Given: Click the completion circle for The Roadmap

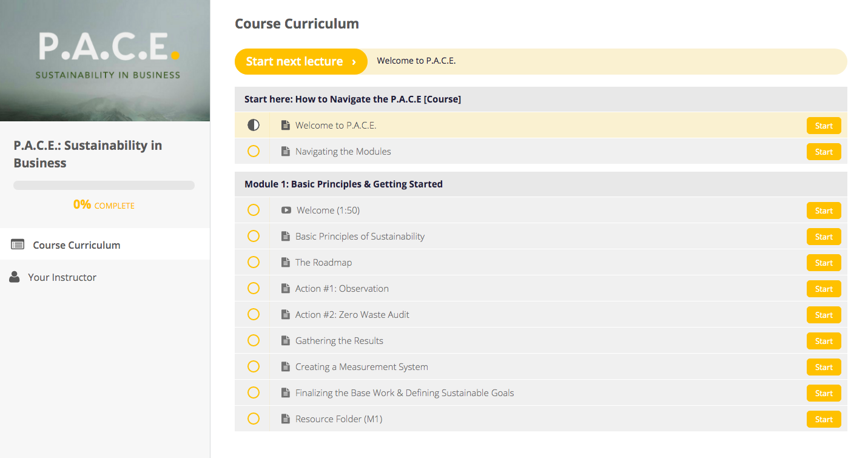Looking at the screenshot, I should (x=254, y=262).
